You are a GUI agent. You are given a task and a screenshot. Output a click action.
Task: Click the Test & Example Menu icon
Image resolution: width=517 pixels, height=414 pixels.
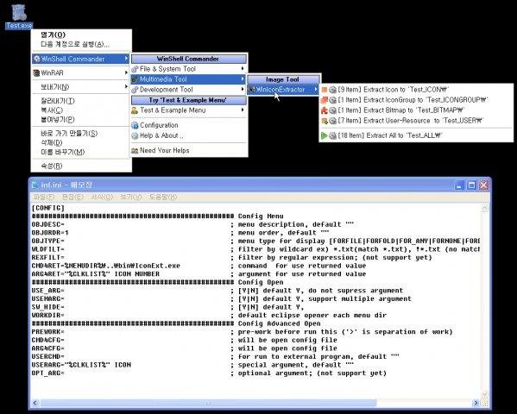coord(135,110)
